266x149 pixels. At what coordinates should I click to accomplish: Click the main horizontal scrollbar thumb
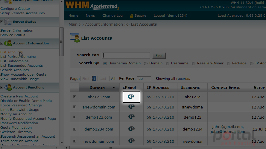click(x=111, y=148)
